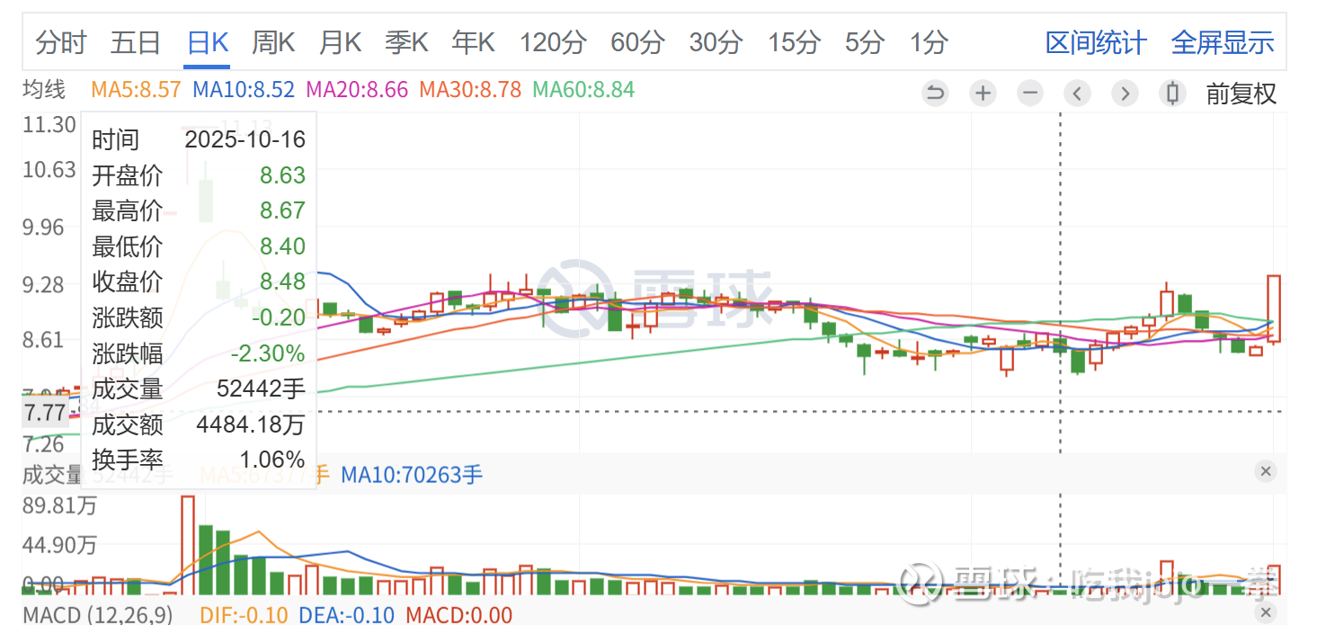Click the 开盘价 value 8.63
Screen dimensions: 1317x625
click(283, 174)
